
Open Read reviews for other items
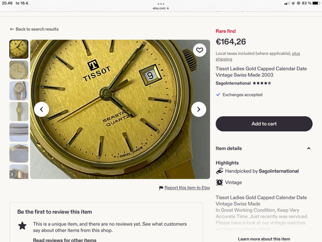64,240
